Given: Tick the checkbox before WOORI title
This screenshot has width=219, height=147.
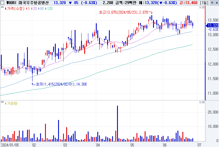Looking at the screenshot, I should (2, 3).
